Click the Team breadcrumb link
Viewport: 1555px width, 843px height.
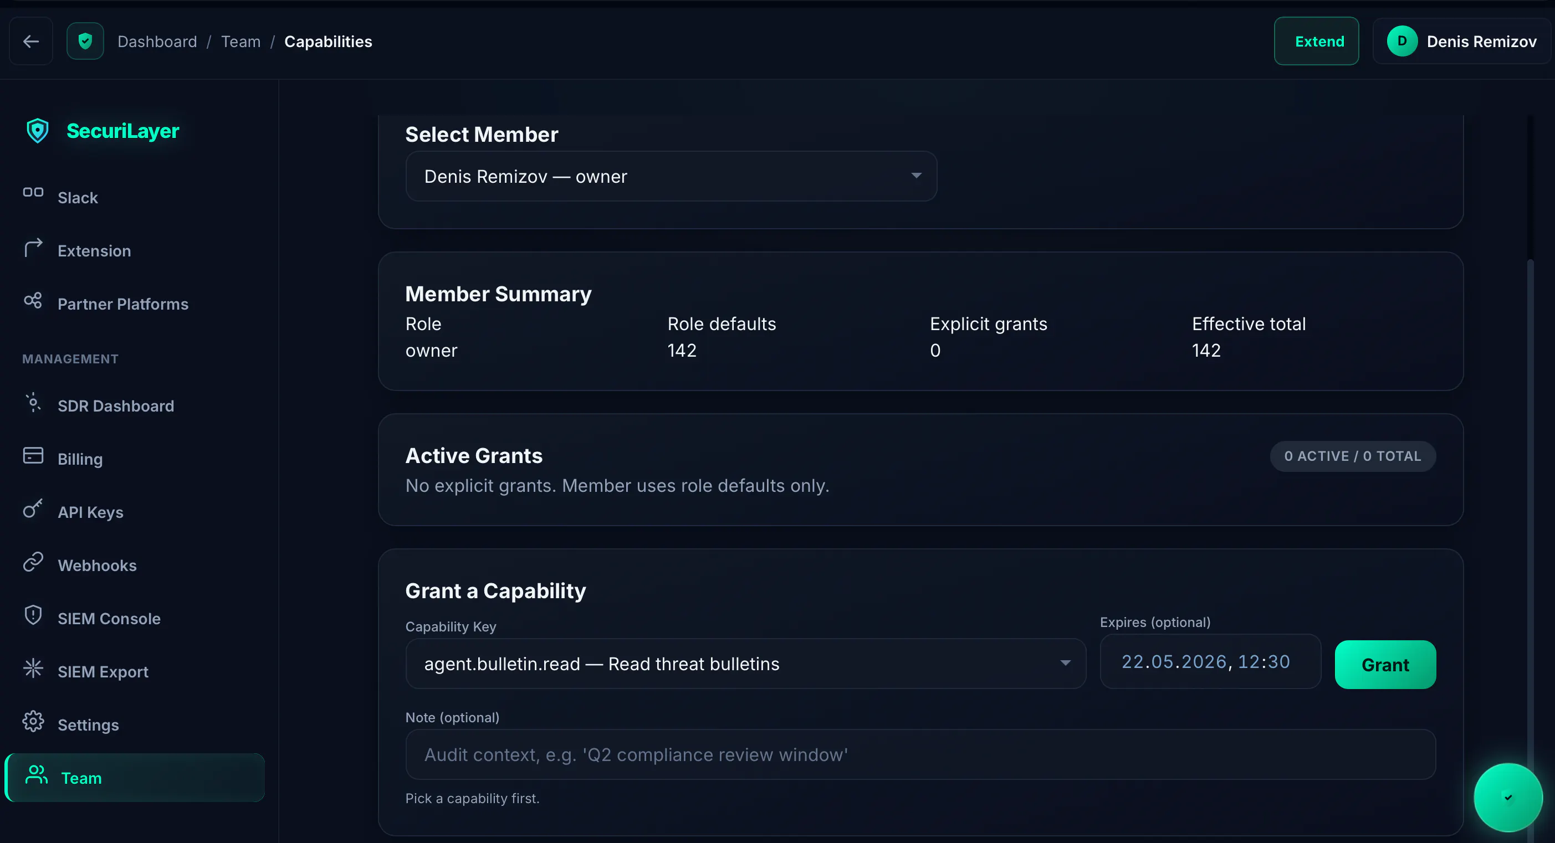[x=241, y=42]
